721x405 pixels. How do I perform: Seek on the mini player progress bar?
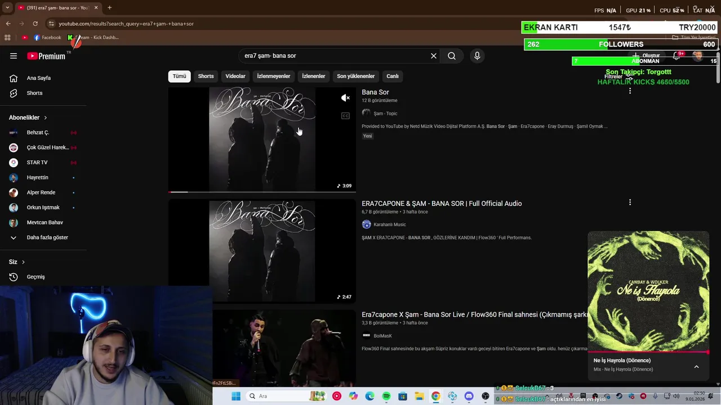click(x=648, y=352)
